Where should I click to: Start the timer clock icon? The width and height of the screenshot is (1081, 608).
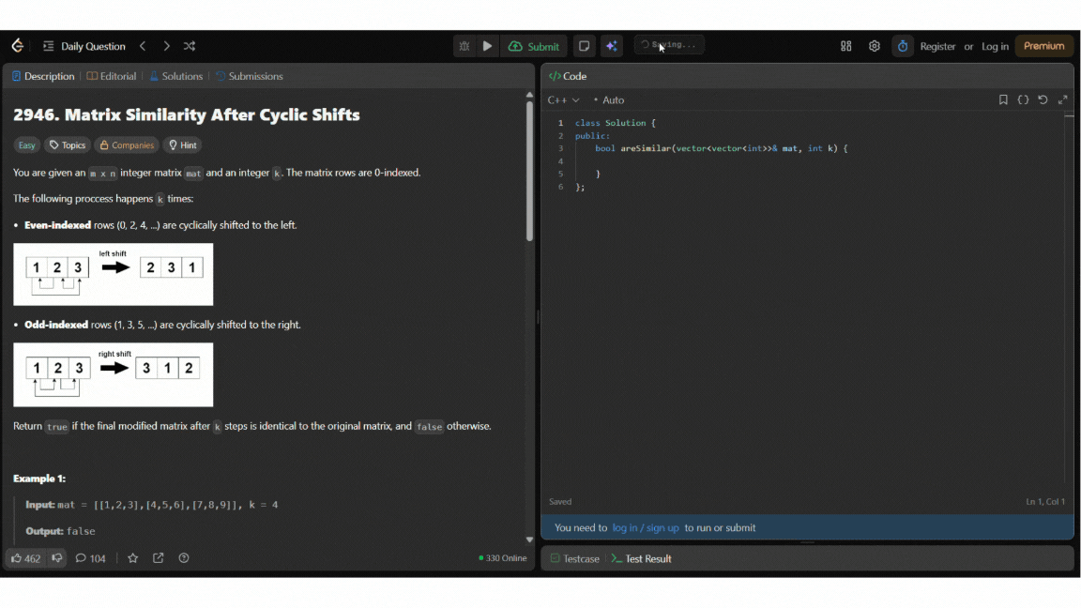pyautogui.click(x=903, y=46)
